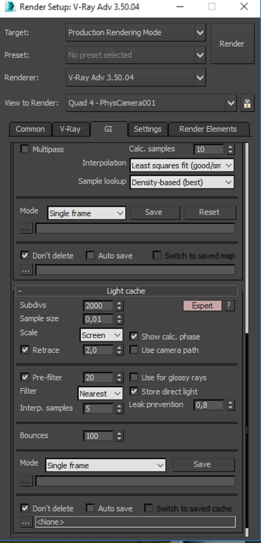Toggle the Retrace checkbox

[x=25, y=350]
